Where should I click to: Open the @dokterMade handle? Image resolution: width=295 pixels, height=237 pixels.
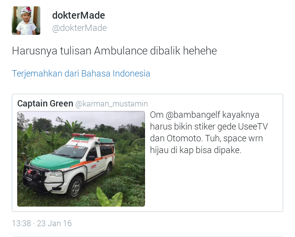point(79,28)
